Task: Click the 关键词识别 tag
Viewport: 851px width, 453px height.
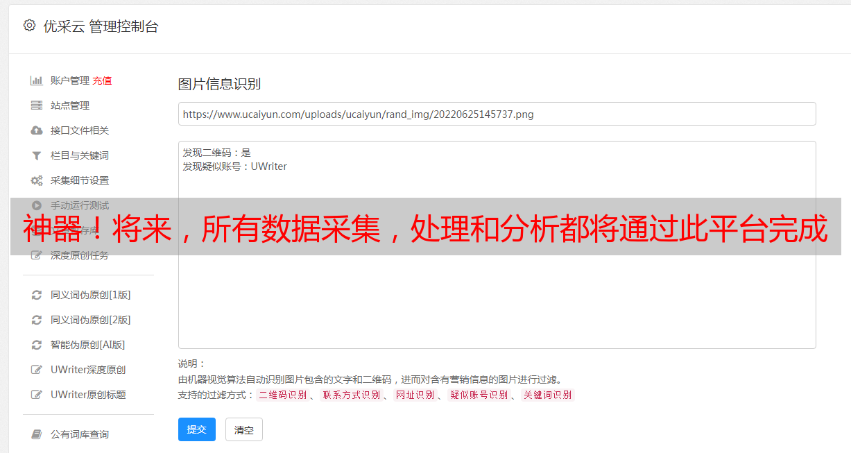Action: tap(548, 395)
